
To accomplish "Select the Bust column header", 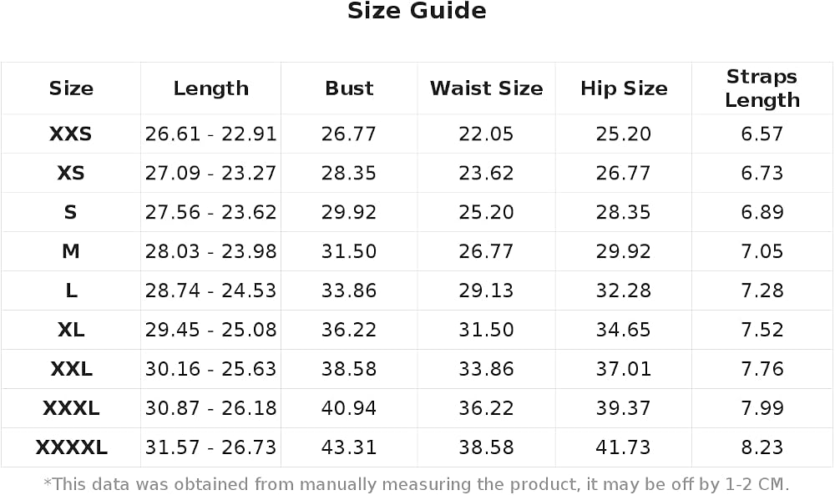I will pos(349,88).
